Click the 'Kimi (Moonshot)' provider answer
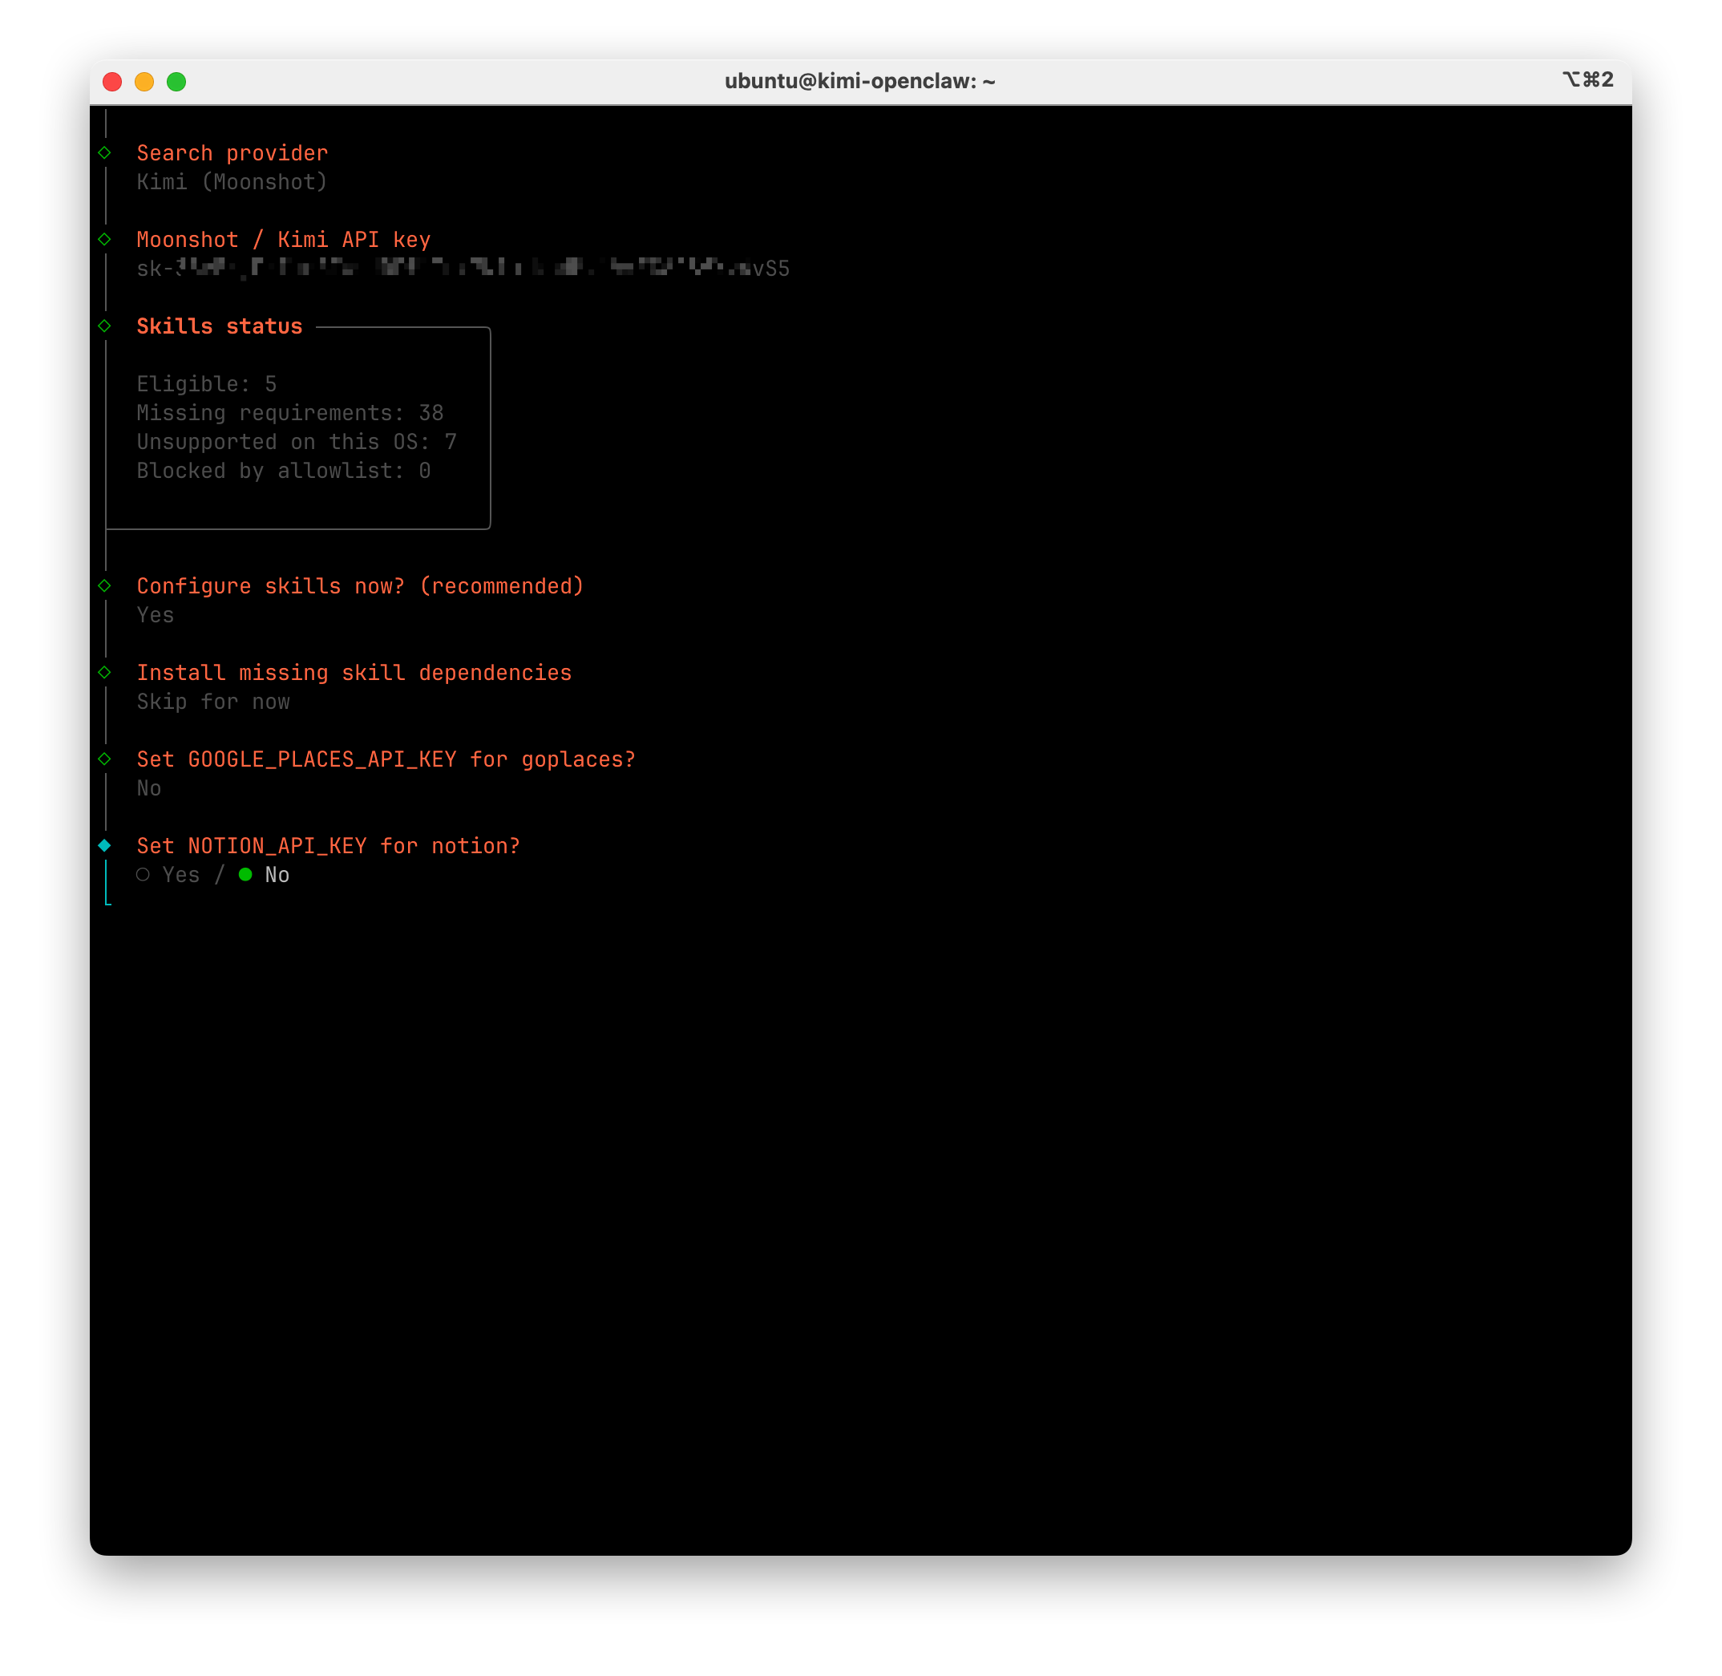1722x1676 pixels. [x=232, y=182]
